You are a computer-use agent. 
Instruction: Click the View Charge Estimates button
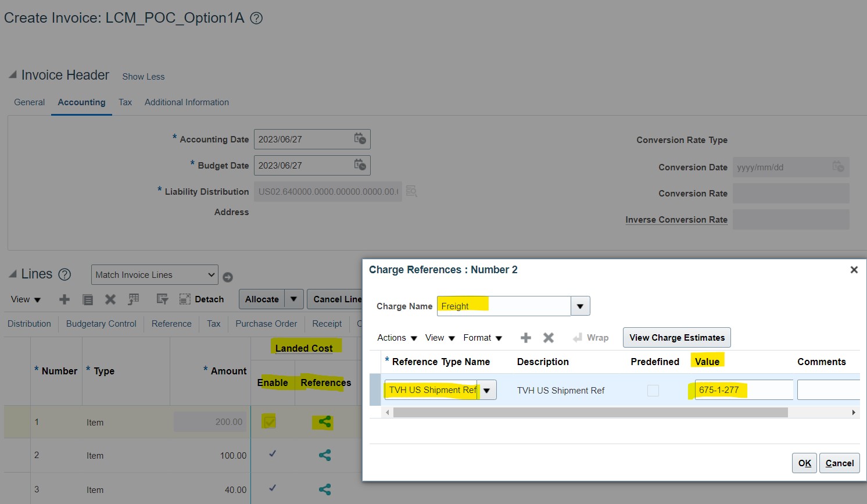(676, 337)
